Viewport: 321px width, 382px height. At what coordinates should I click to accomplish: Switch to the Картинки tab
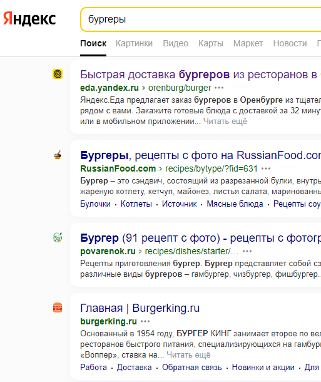coord(134,43)
